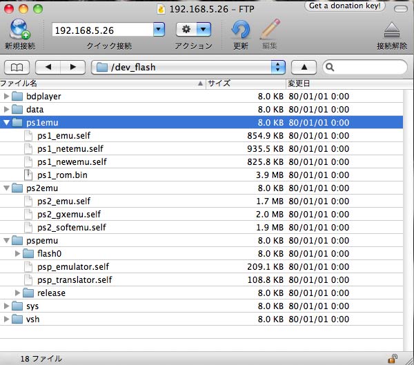Screen dimensions: 414x365
Task: Select the ps1_rom.bin file name
Action: (62, 175)
